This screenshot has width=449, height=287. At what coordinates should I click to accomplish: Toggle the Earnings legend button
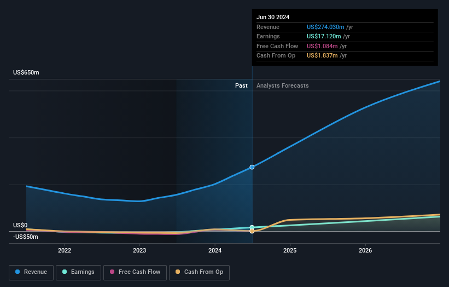pyautogui.click(x=78, y=272)
